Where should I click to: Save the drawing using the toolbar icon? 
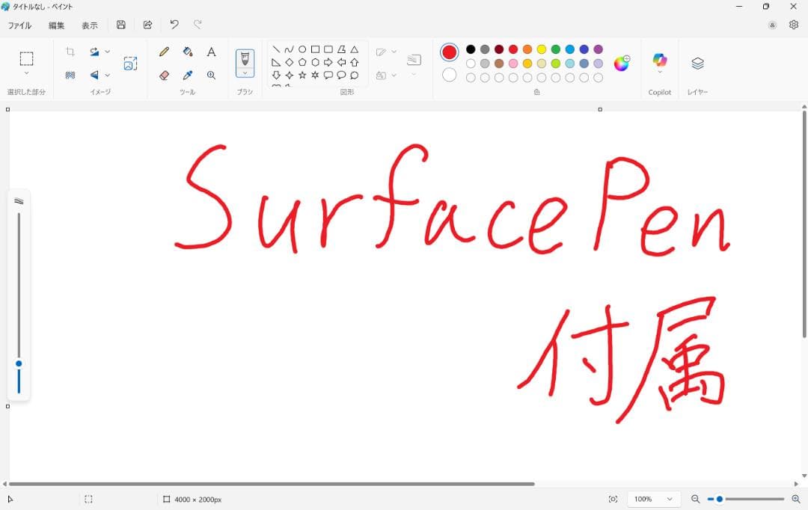[x=120, y=25]
